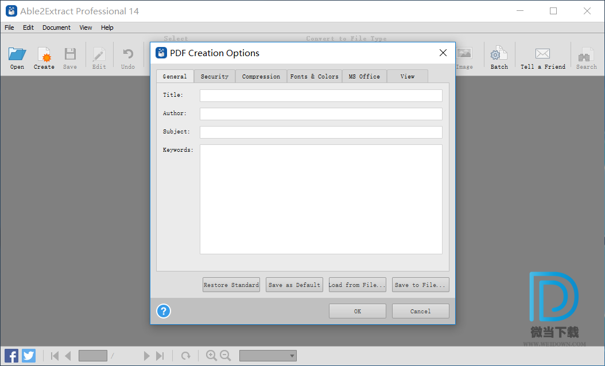This screenshot has height=366, width=605.
Task: Open the View menu in menu bar
Action: point(86,27)
